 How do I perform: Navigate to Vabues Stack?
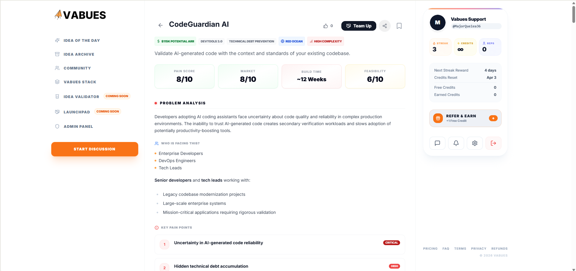[x=80, y=82]
